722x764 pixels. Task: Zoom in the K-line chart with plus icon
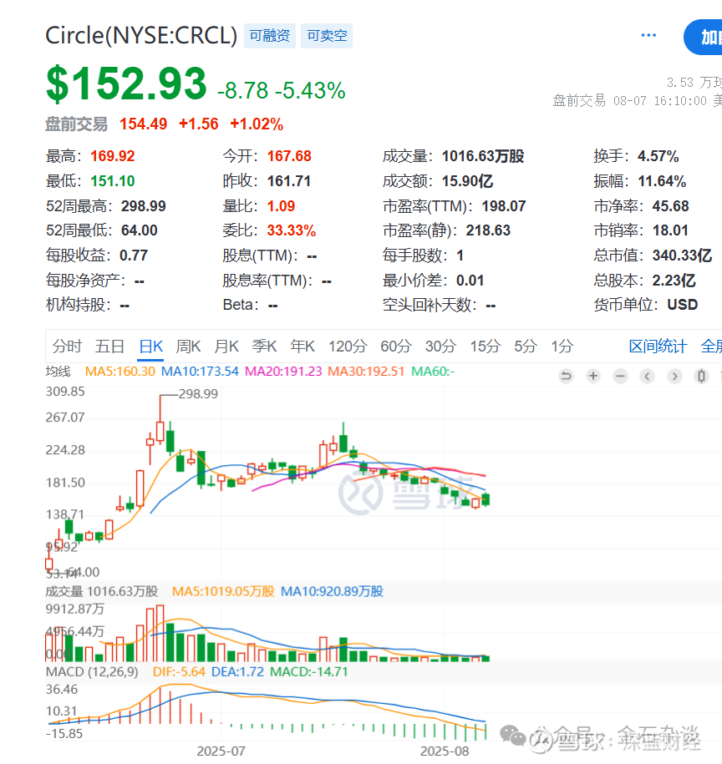(x=593, y=376)
